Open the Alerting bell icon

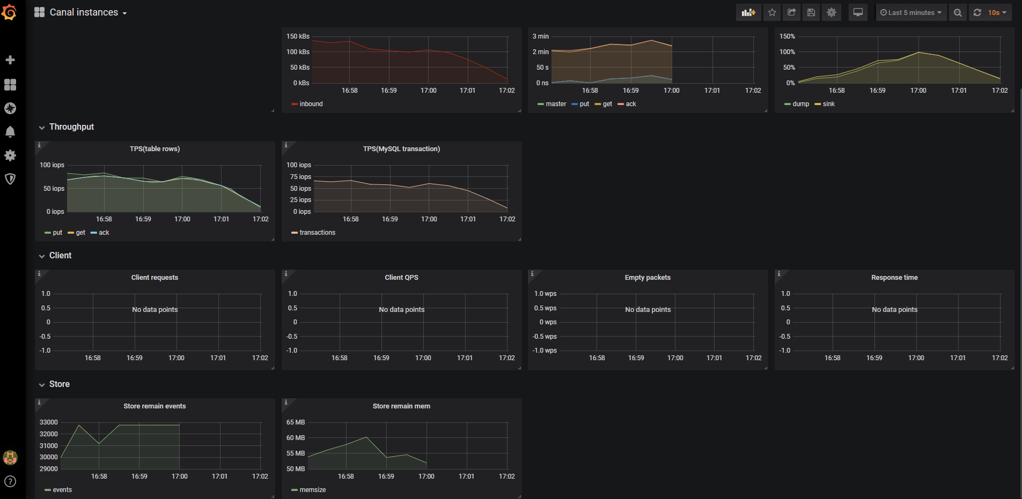[10, 132]
